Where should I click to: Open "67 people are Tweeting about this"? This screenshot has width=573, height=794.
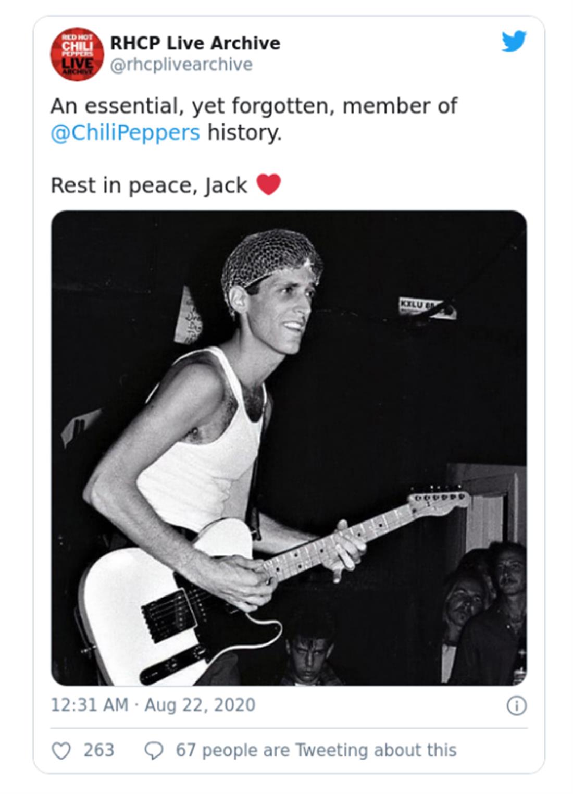(x=316, y=750)
